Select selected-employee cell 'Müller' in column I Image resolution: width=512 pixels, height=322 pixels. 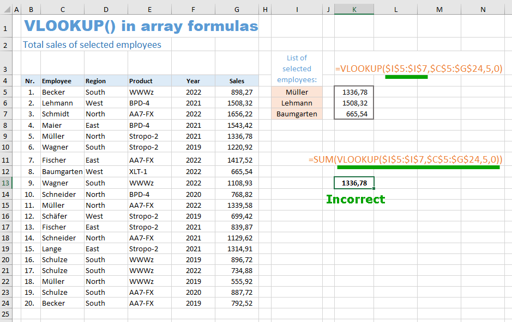point(297,92)
